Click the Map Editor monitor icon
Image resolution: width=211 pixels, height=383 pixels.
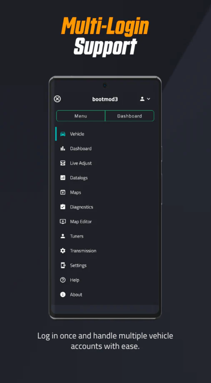63,222
